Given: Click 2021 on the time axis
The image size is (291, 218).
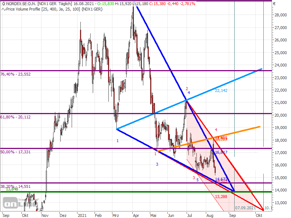Looking at the screenshot, I should (82, 215).
